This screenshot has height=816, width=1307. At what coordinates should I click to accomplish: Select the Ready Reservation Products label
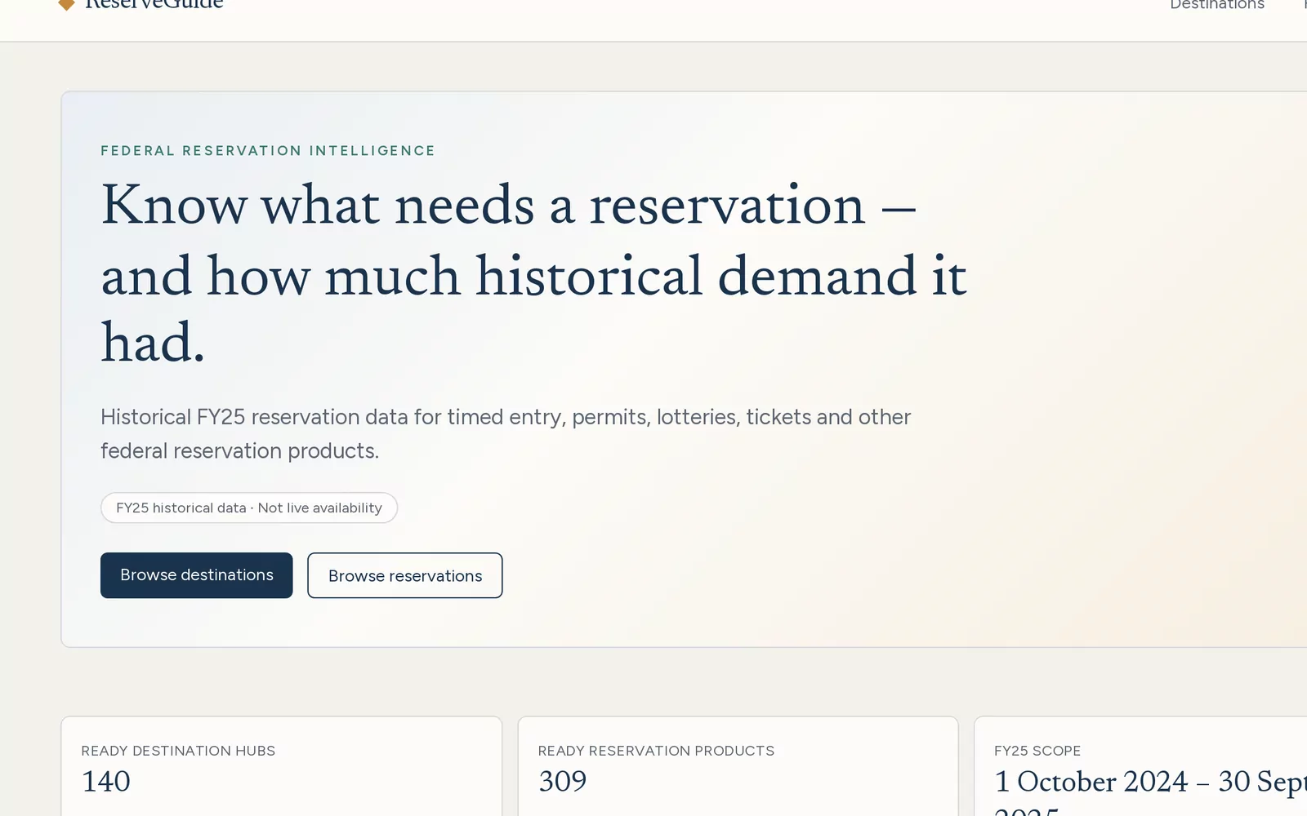(x=656, y=751)
